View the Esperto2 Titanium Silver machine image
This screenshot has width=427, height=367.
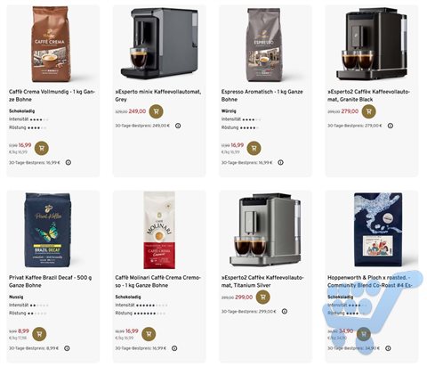[266, 230]
